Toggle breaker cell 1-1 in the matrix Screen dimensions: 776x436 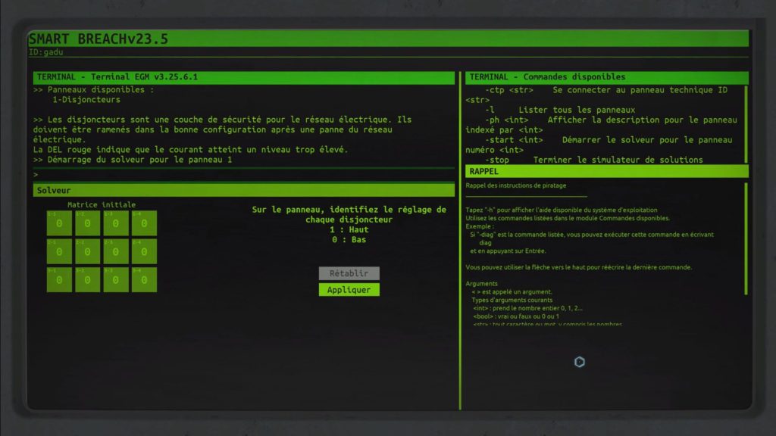59,223
